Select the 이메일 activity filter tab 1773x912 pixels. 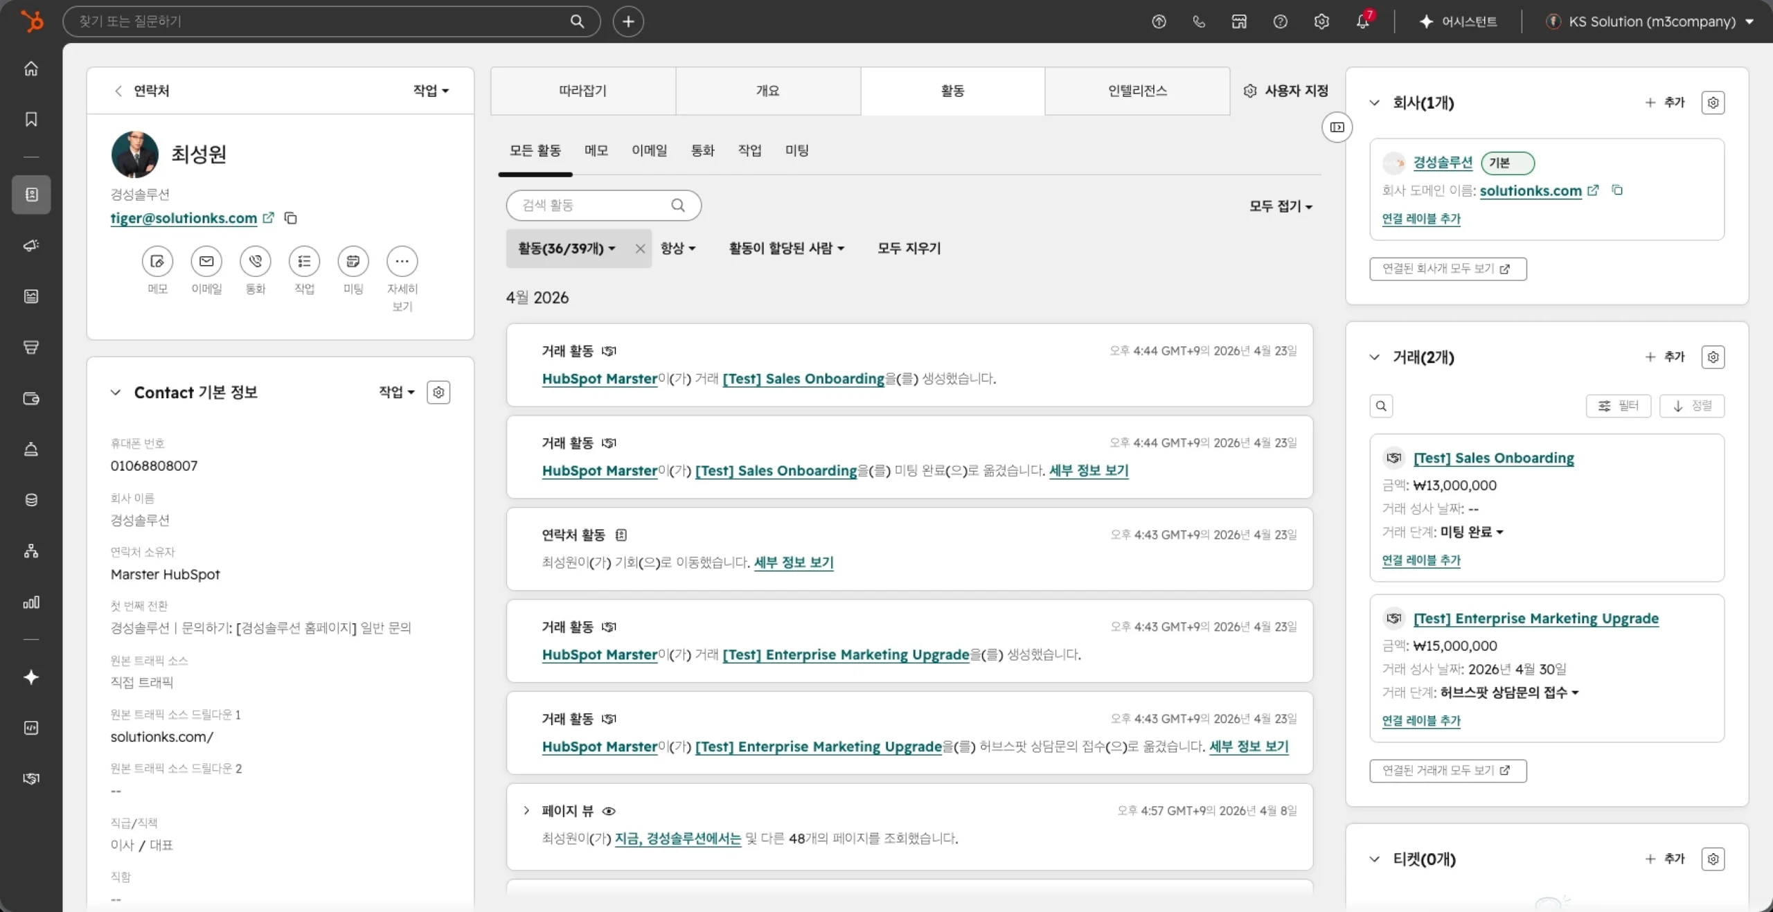(x=649, y=150)
